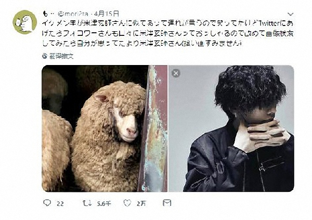This screenshot has height=220, width=312.
Task: Open the photo of curly-haired person
Action: [231, 128]
